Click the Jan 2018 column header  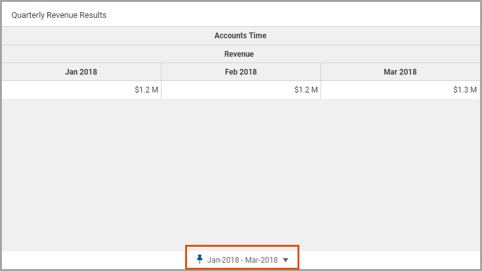point(82,72)
